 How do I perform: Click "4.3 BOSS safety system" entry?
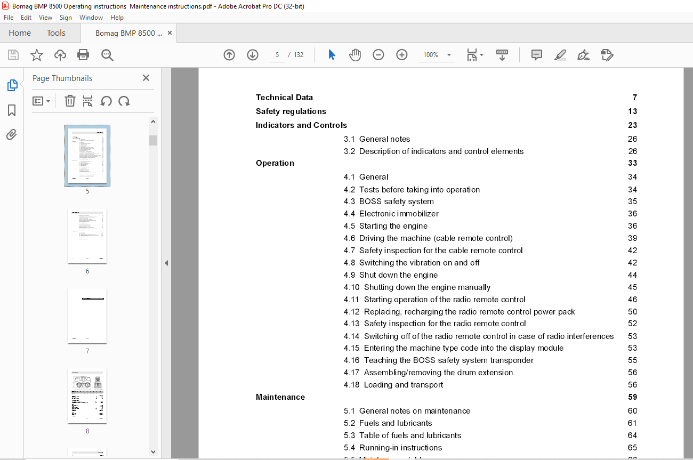tap(389, 201)
